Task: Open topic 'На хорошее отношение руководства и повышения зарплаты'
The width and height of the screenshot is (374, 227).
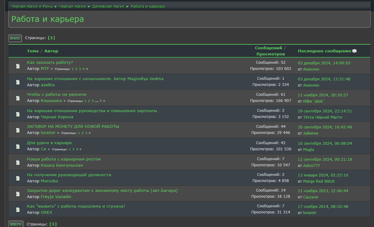Action: point(92,111)
